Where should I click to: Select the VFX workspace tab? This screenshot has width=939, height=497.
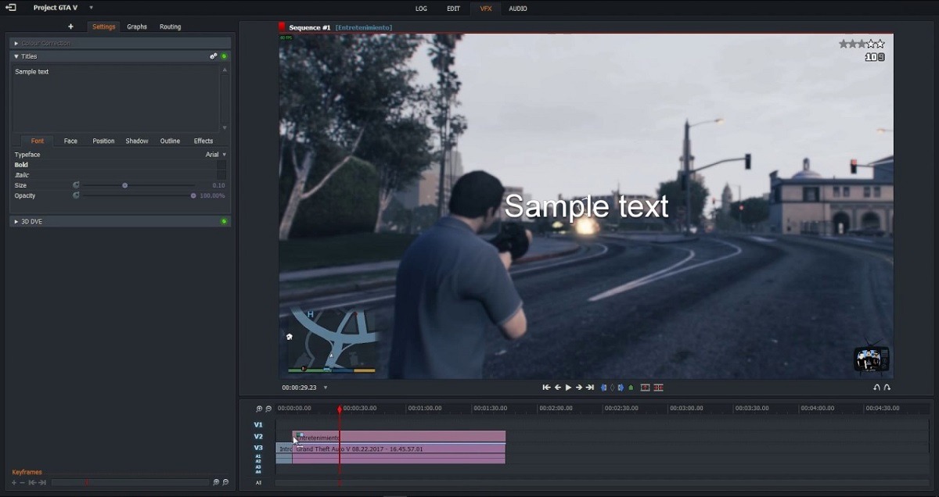point(485,9)
